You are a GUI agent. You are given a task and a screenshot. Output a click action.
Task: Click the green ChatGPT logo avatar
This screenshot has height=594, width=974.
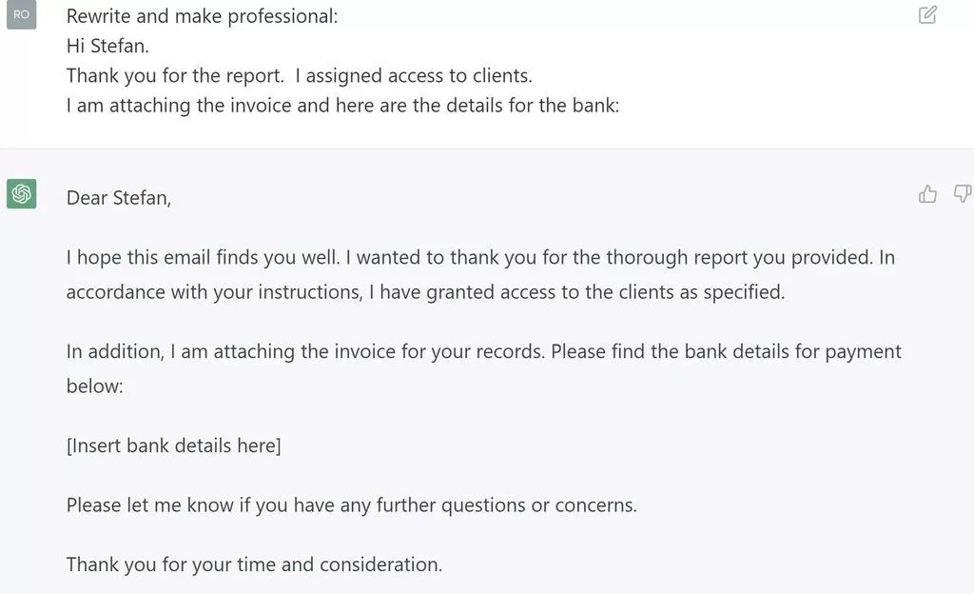[21, 194]
